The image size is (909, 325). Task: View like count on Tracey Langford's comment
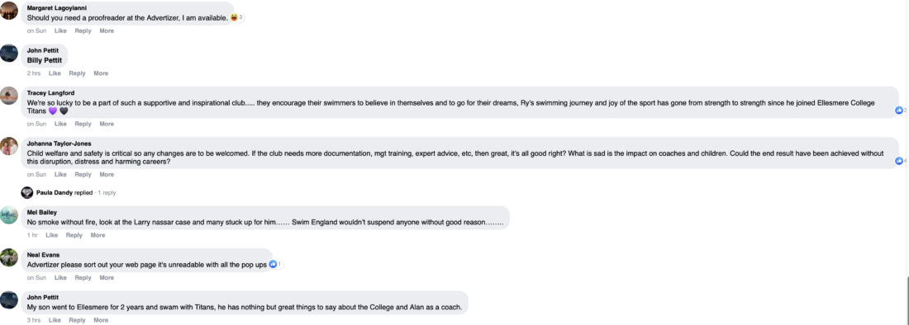[900, 110]
